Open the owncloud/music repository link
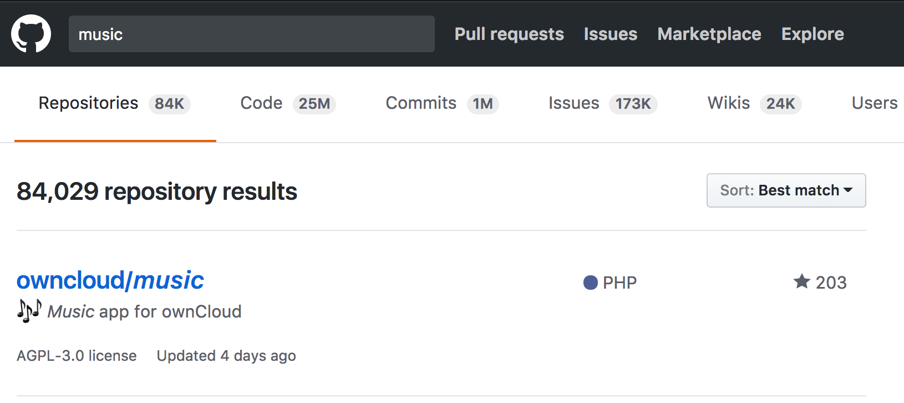The height and width of the screenshot is (403, 904). pyautogui.click(x=110, y=280)
